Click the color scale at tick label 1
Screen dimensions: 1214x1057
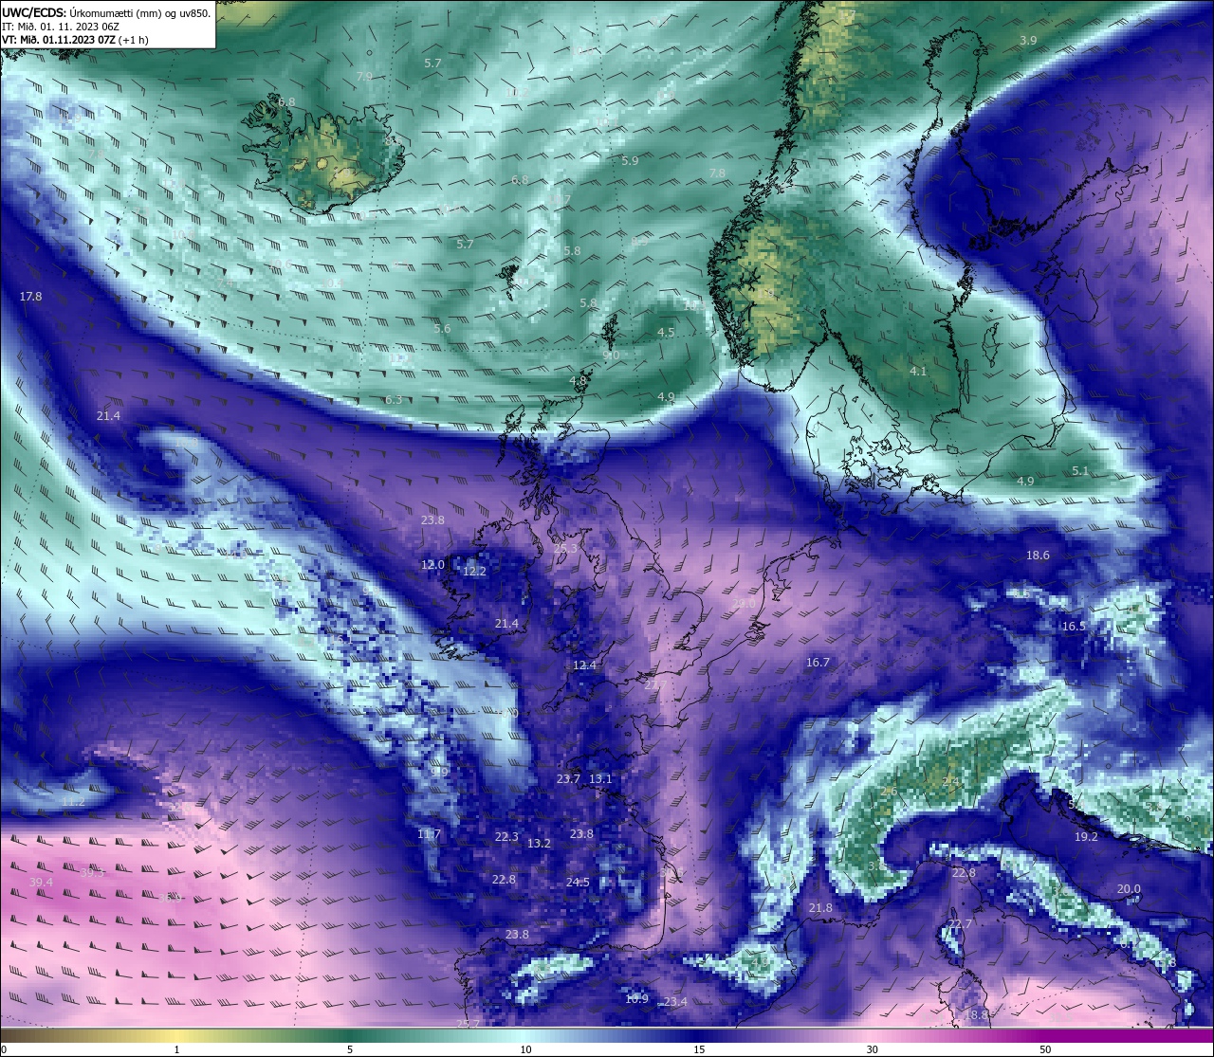(x=176, y=1049)
